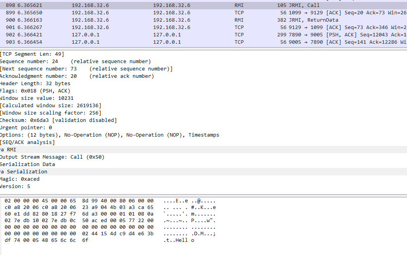Select the Magic: 0xaced field
The image size is (407, 255).
(19, 179)
